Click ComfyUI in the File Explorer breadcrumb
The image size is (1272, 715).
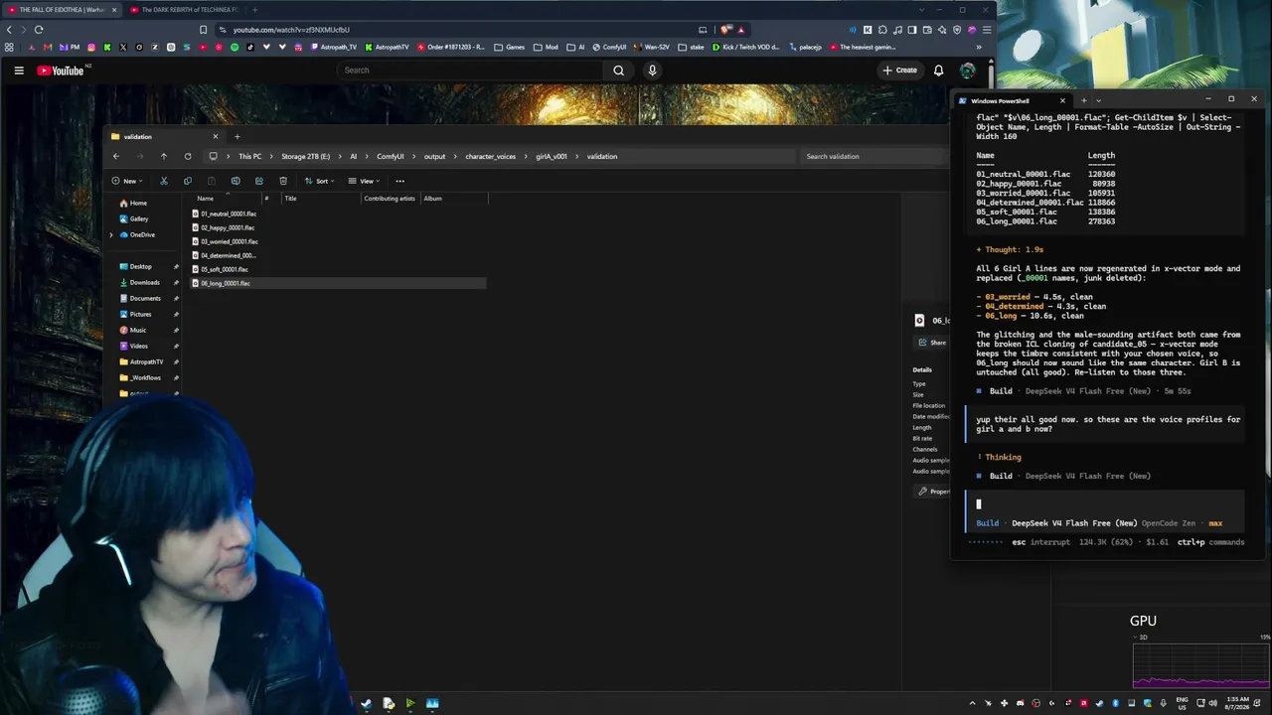point(390,156)
